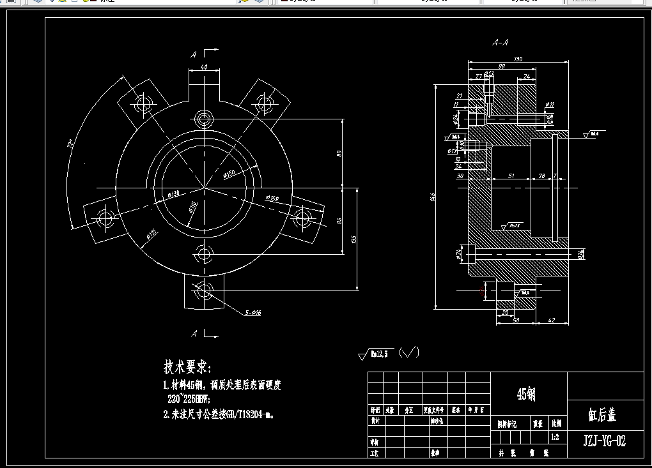Screen dimensions: 652x468
Task: Click the 重量 header cell
Action: click(x=538, y=424)
